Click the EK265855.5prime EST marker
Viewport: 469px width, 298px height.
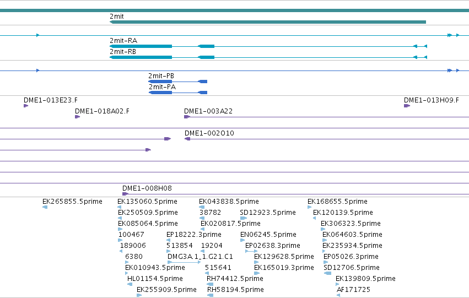click(x=45, y=207)
